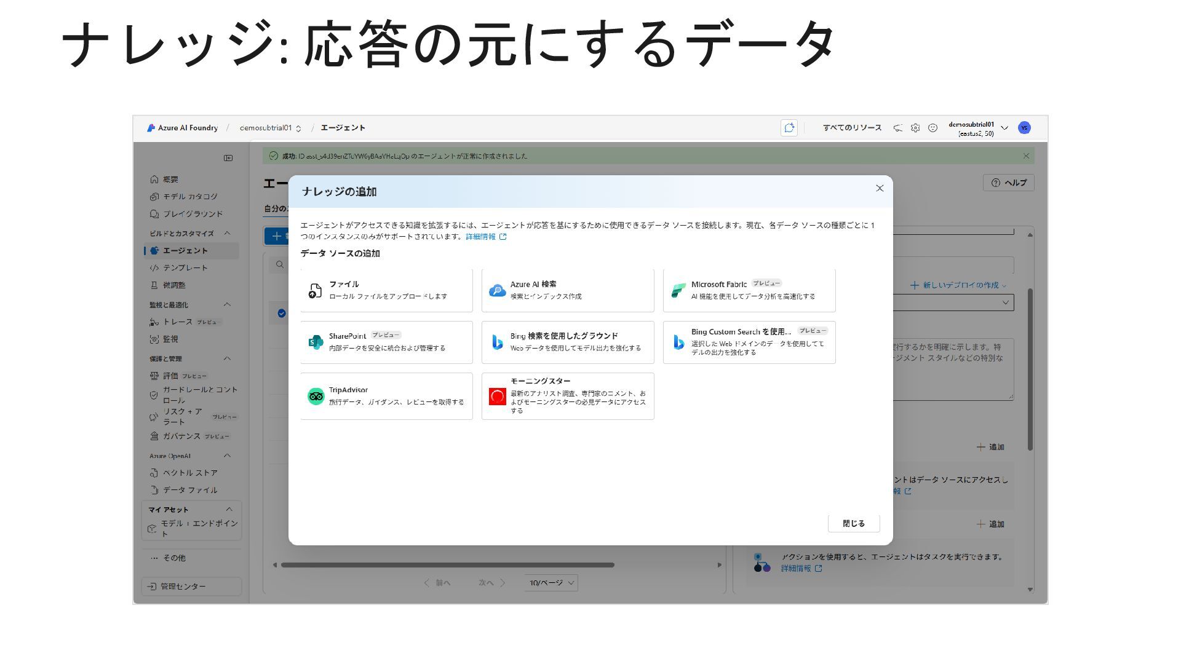Select Bing 検索を使用したグラウンド card

[x=568, y=342]
